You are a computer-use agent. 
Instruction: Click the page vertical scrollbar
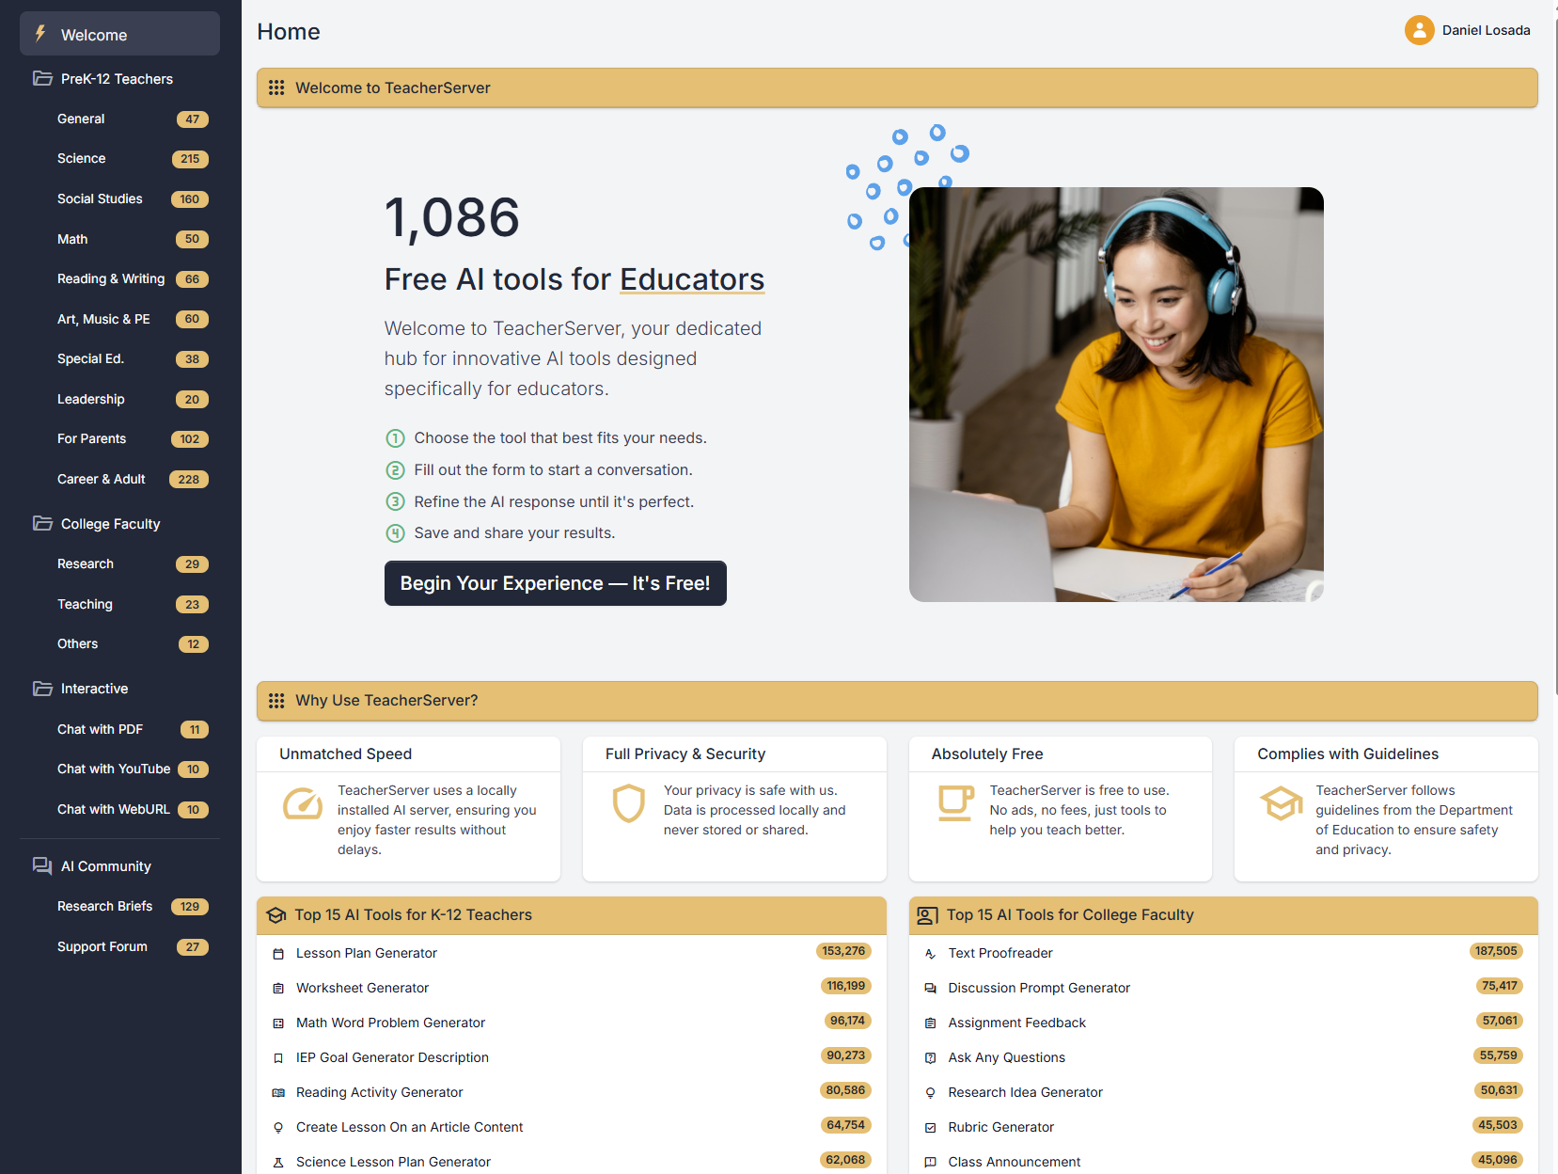(1554, 376)
